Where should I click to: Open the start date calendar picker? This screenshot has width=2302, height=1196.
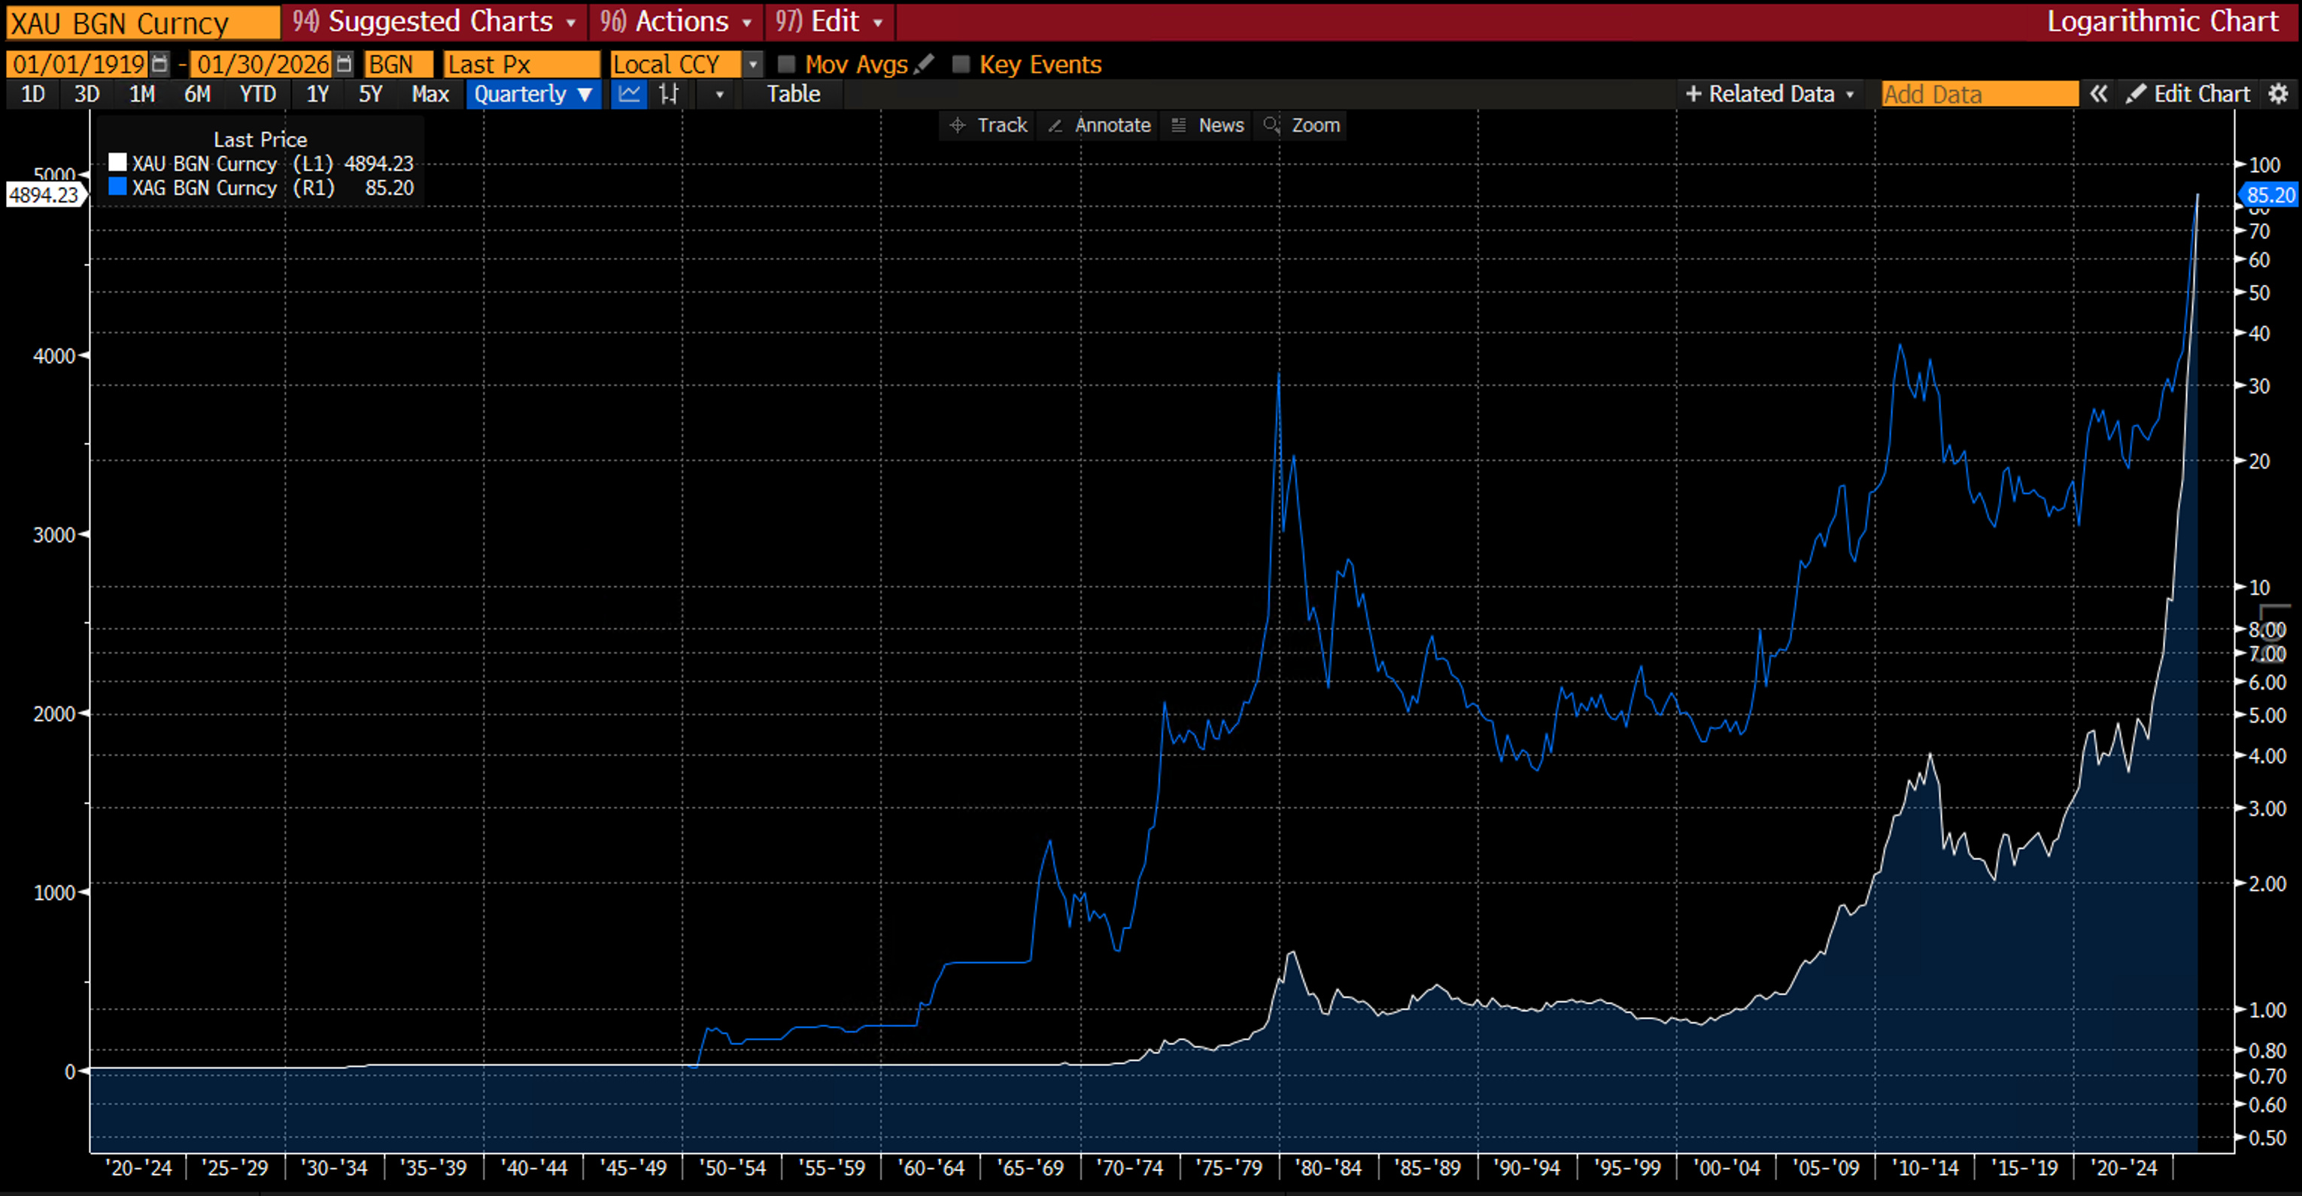tap(159, 64)
